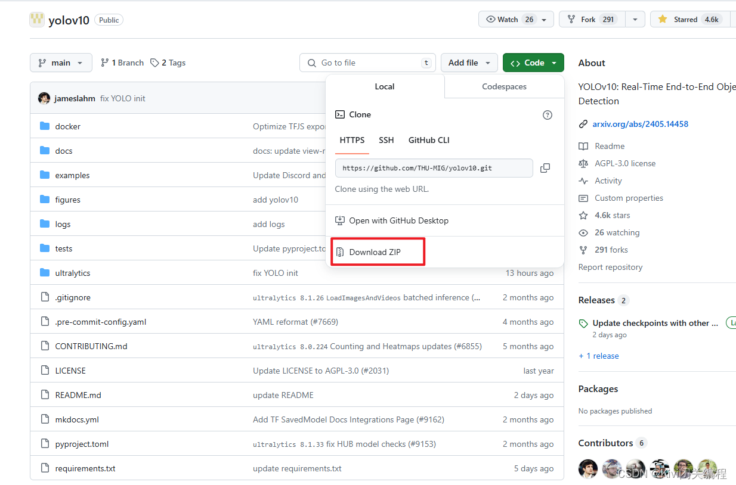Switch to the Codespaces tab
The width and height of the screenshot is (736, 485).
[x=504, y=86]
